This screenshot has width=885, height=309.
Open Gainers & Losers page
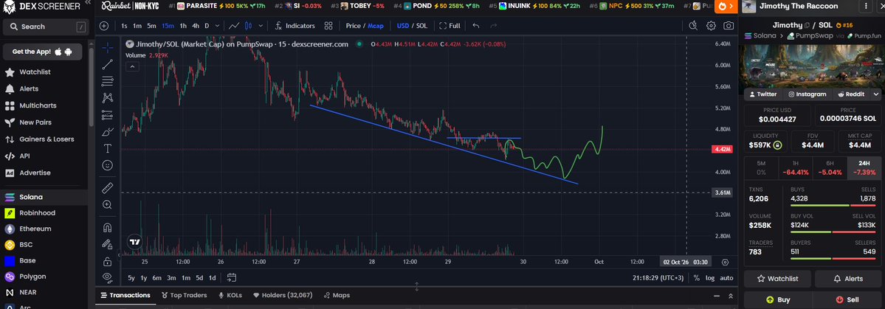(47, 139)
